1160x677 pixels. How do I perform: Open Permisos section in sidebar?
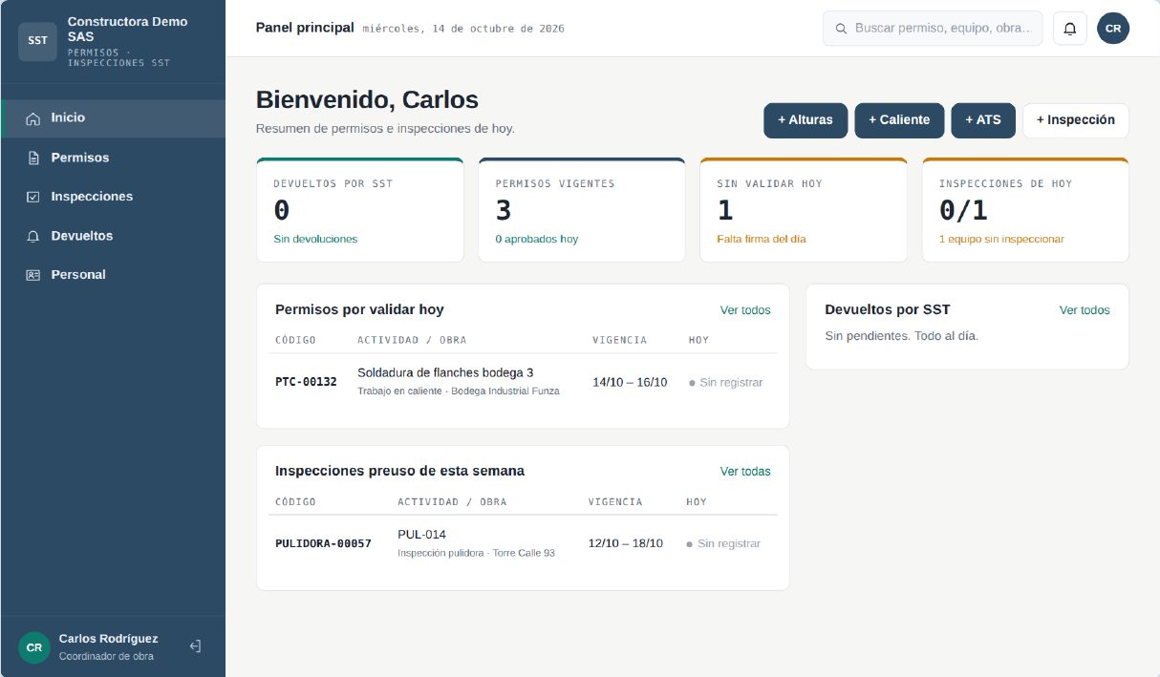tap(113, 158)
